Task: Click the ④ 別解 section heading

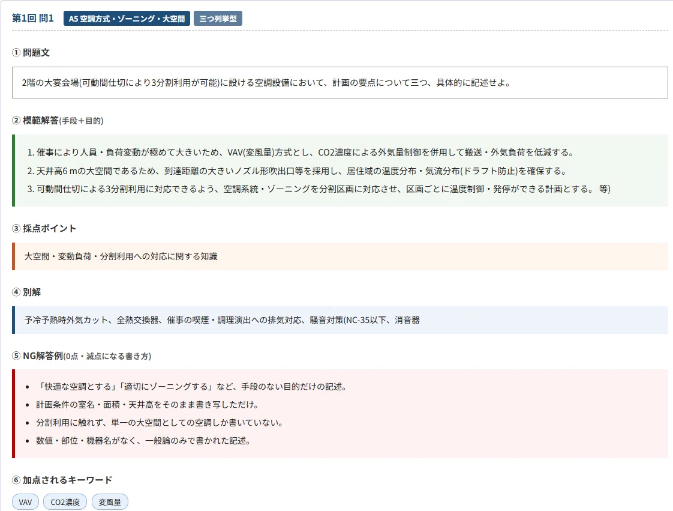Action: coord(26,292)
